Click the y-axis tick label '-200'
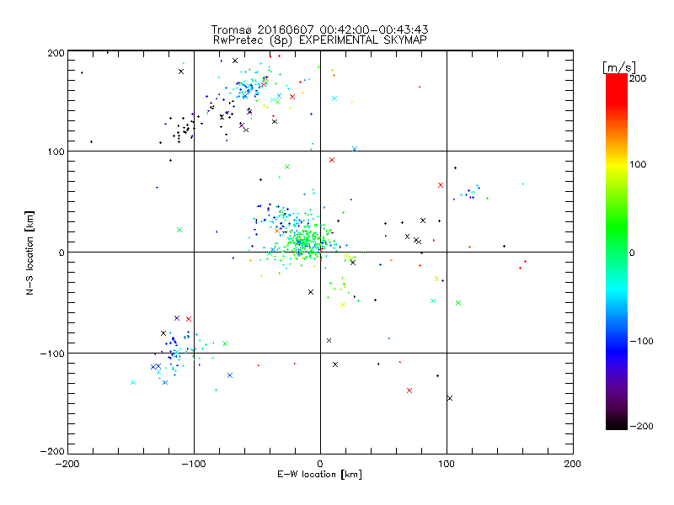This screenshot has height=505, width=674. 52,451
